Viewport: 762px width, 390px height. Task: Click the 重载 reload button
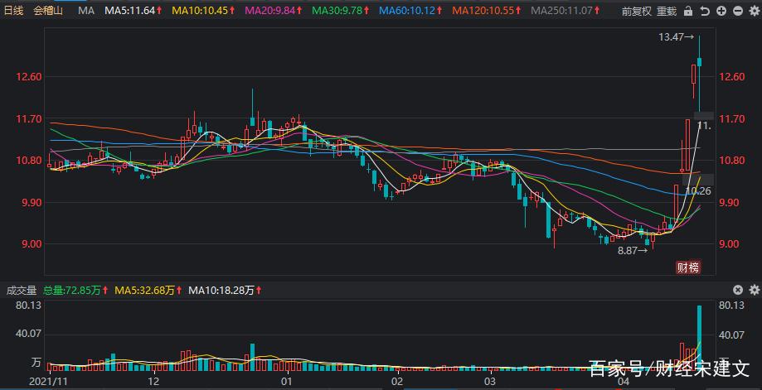click(667, 11)
